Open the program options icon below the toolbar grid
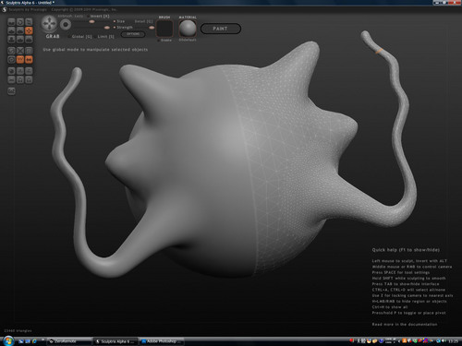The height and width of the screenshot is (346, 462). (x=11, y=91)
